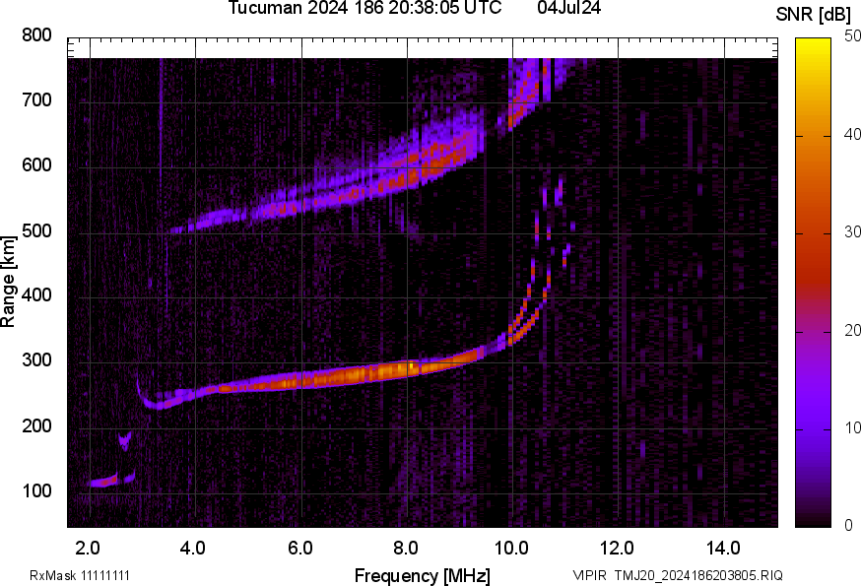Click the range tick label "500"
Screen dimensions: 861x586
(x=36, y=230)
